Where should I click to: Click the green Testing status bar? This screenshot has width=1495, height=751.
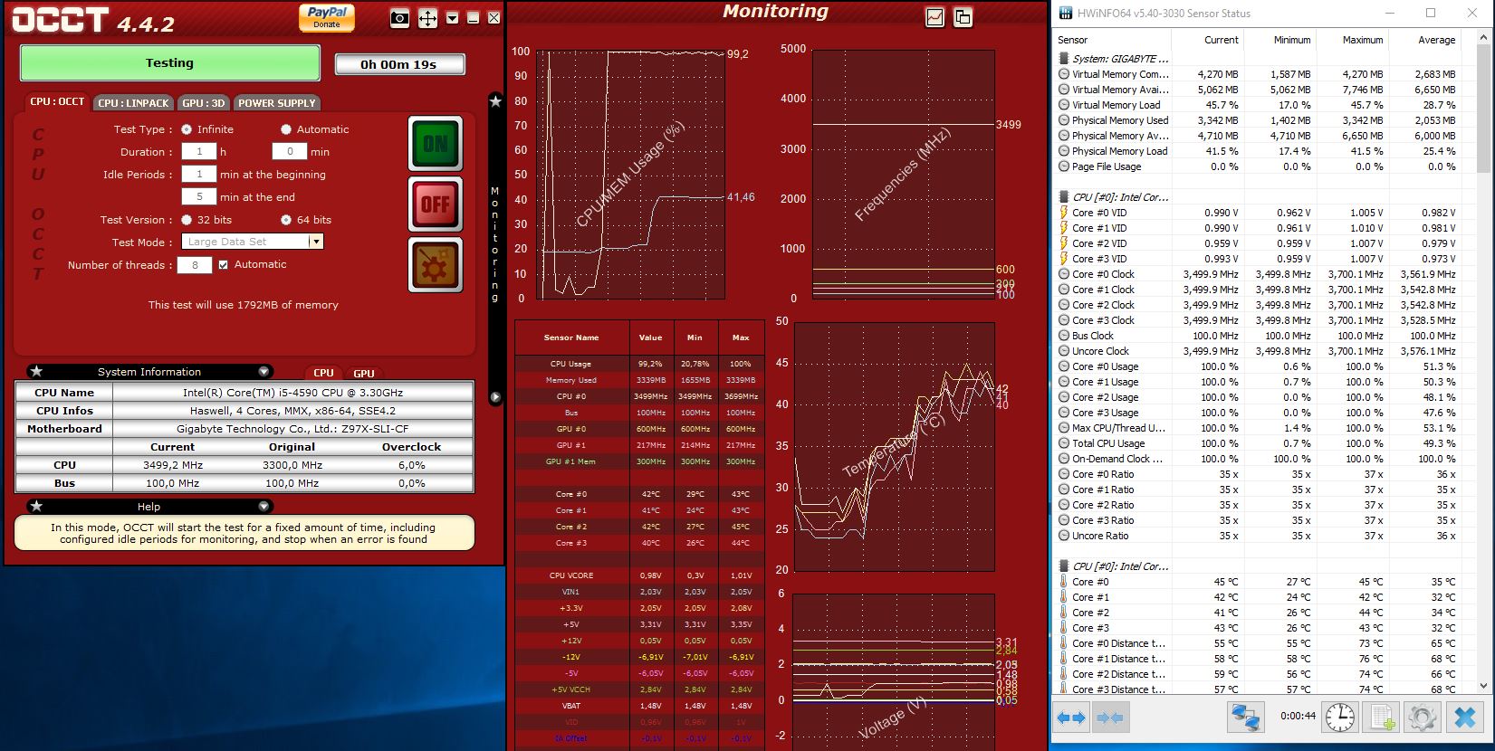pos(170,63)
